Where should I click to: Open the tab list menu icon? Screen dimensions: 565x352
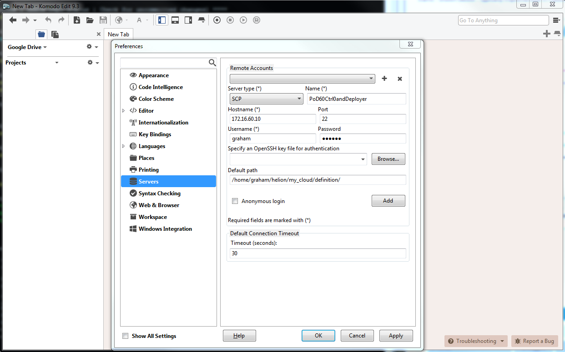(557, 34)
